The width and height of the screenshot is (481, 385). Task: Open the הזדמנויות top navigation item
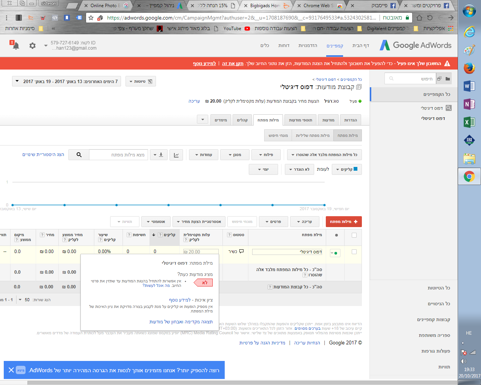tap(308, 45)
